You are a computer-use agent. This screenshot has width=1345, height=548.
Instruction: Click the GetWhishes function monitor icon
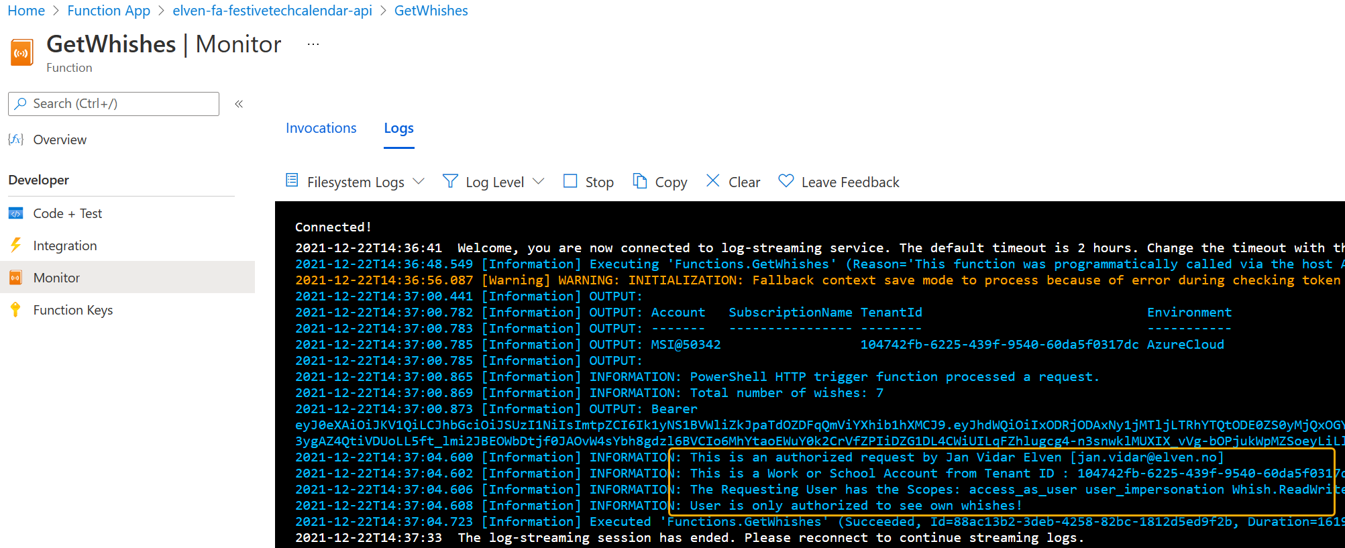(22, 53)
